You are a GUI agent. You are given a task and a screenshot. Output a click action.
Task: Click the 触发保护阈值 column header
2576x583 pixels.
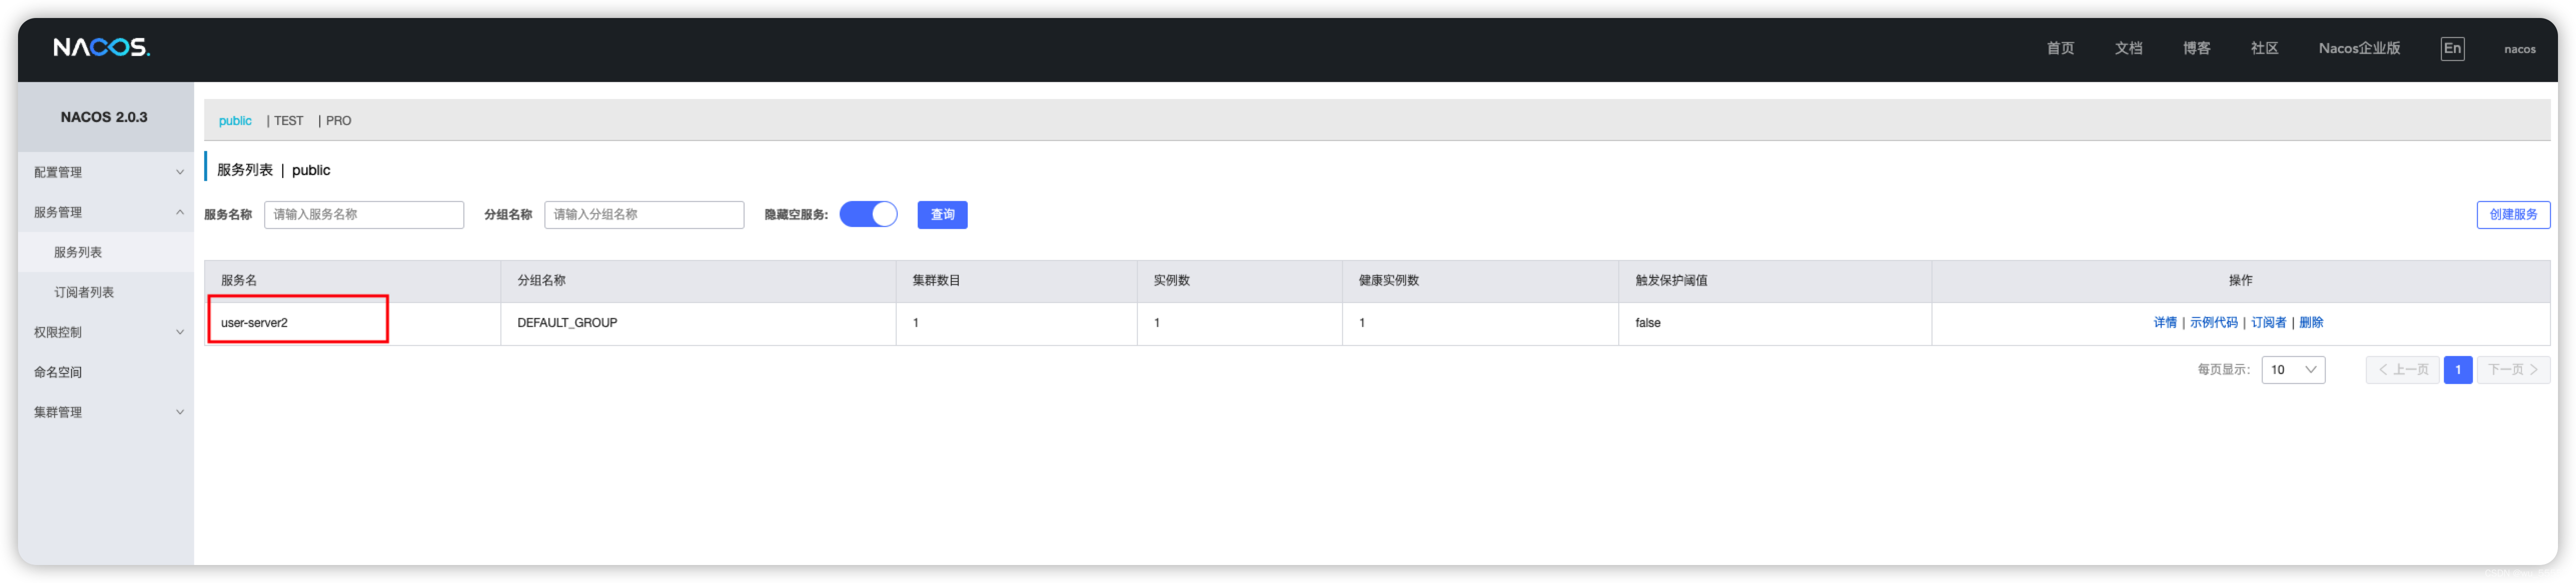tap(1775, 281)
